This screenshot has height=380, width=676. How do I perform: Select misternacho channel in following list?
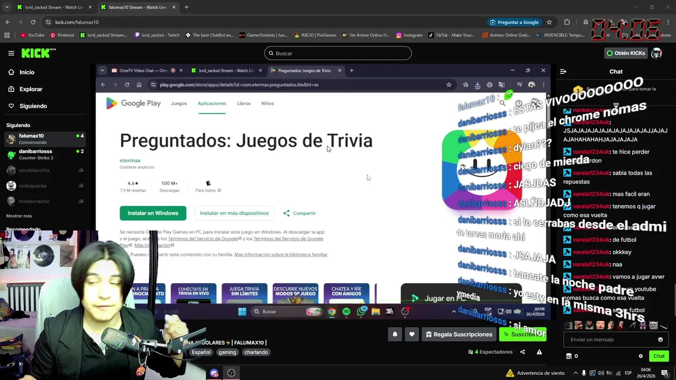coord(45,201)
